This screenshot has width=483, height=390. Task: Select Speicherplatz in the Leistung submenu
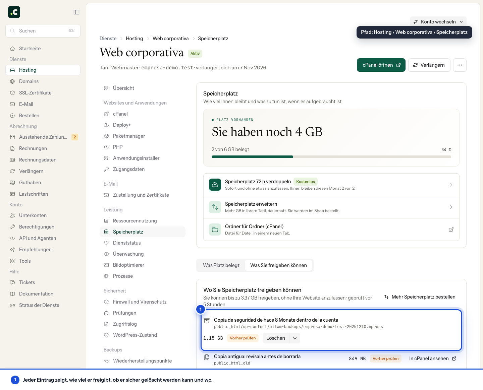pos(143,232)
